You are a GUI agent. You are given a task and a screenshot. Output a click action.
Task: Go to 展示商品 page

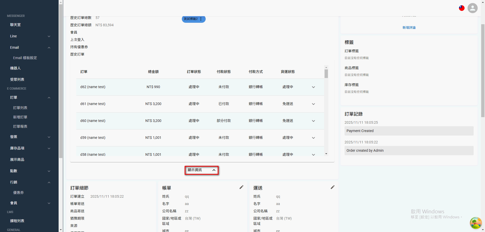(x=17, y=160)
